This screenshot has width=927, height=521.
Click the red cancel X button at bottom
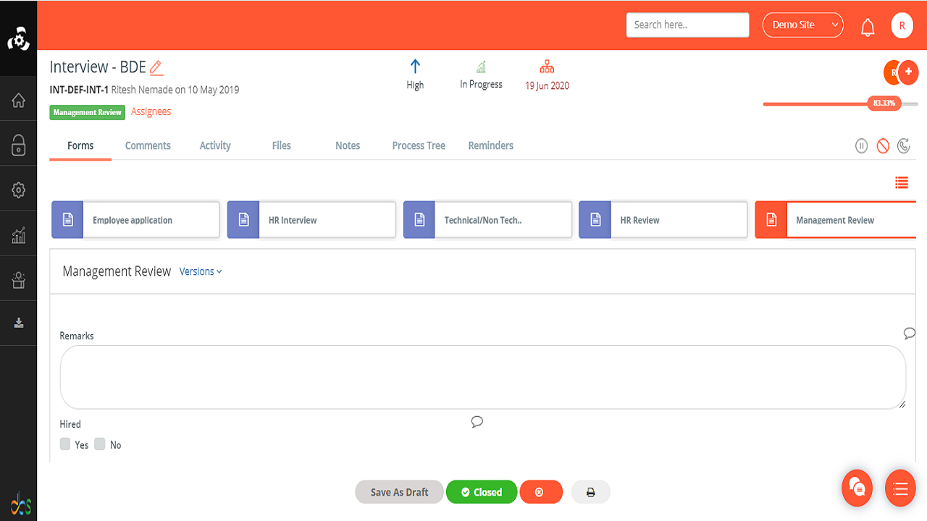[x=541, y=492]
